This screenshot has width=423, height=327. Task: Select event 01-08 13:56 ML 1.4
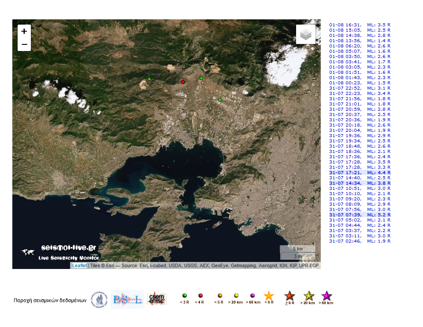click(x=360, y=40)
